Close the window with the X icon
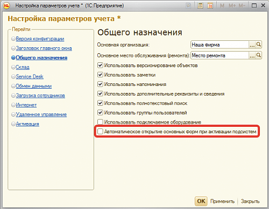This screenshot has width=269, height=209. tap(263, 6)
